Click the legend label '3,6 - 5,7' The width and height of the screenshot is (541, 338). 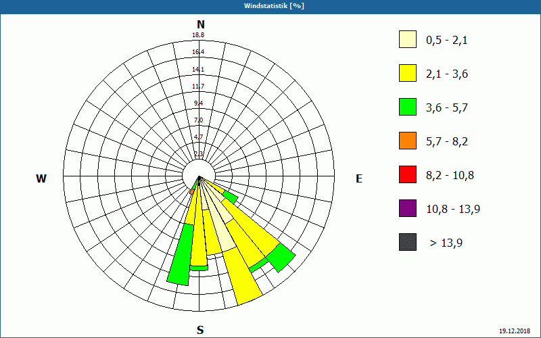(447, 108)
